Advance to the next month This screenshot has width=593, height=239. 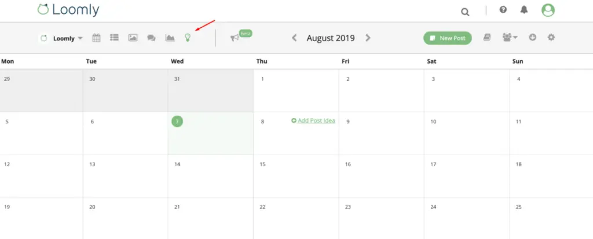[368, 38]
